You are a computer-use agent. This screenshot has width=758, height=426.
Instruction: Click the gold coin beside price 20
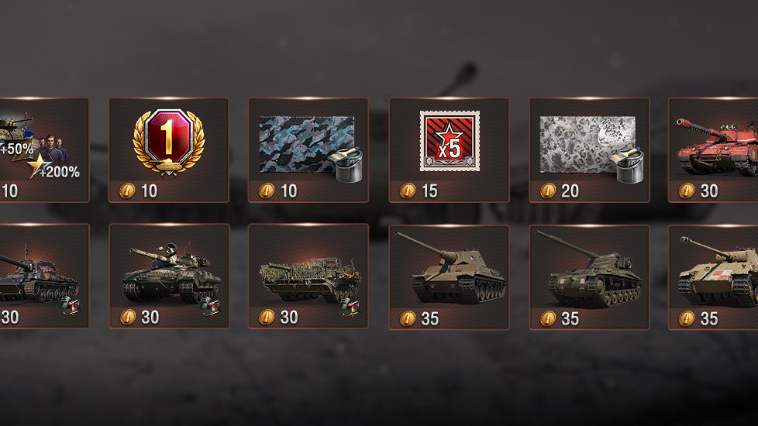click(548, 191)
